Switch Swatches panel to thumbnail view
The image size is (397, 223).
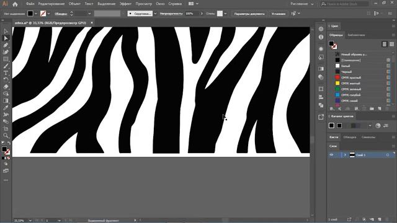[391, 44]
